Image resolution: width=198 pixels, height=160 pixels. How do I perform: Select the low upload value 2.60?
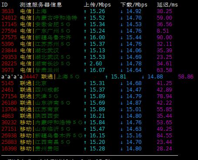(x=96, y=64)
